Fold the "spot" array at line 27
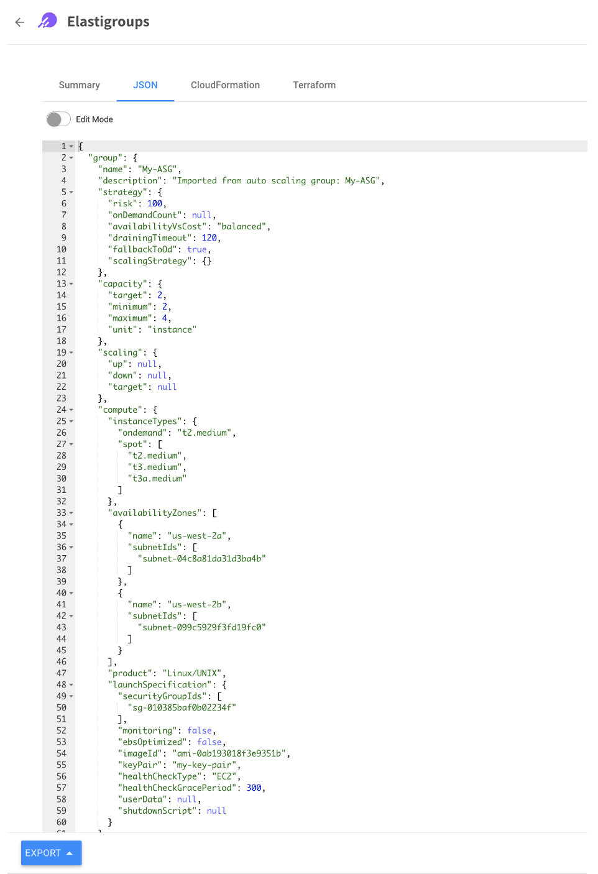 click(x=71, y=444)
